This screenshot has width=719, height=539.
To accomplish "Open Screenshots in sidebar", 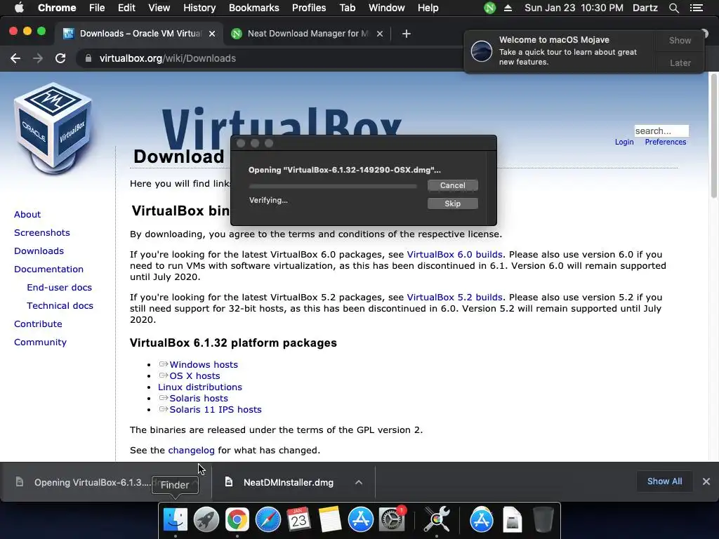I will click(x=41, y=232).
